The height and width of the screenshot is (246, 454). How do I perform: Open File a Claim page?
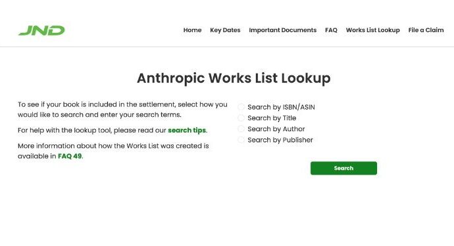pos(426,30)
